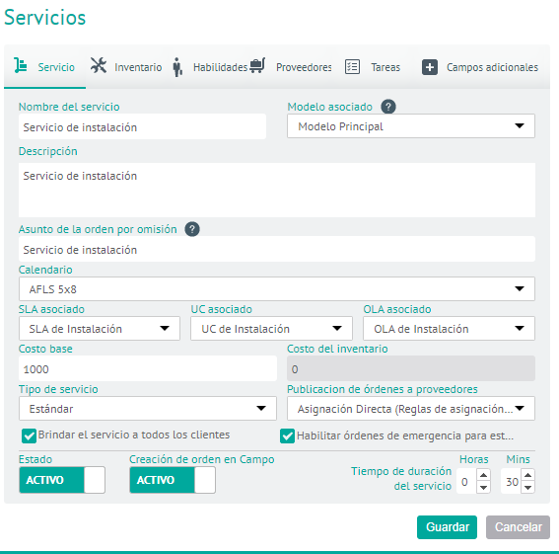Expand the SLA asociado dropdown
Screen dimensions: 559x554
coord(100,328)
